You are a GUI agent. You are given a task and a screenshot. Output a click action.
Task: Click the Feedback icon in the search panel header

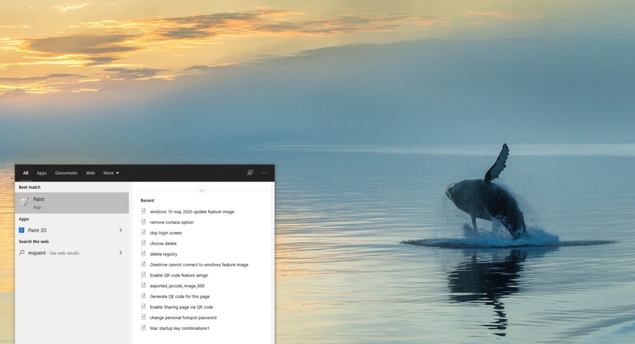click(250, 173)
